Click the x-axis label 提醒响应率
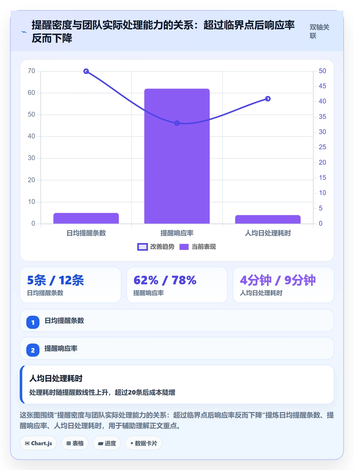Viewport: 354px width, 470px height. [177, 233]
